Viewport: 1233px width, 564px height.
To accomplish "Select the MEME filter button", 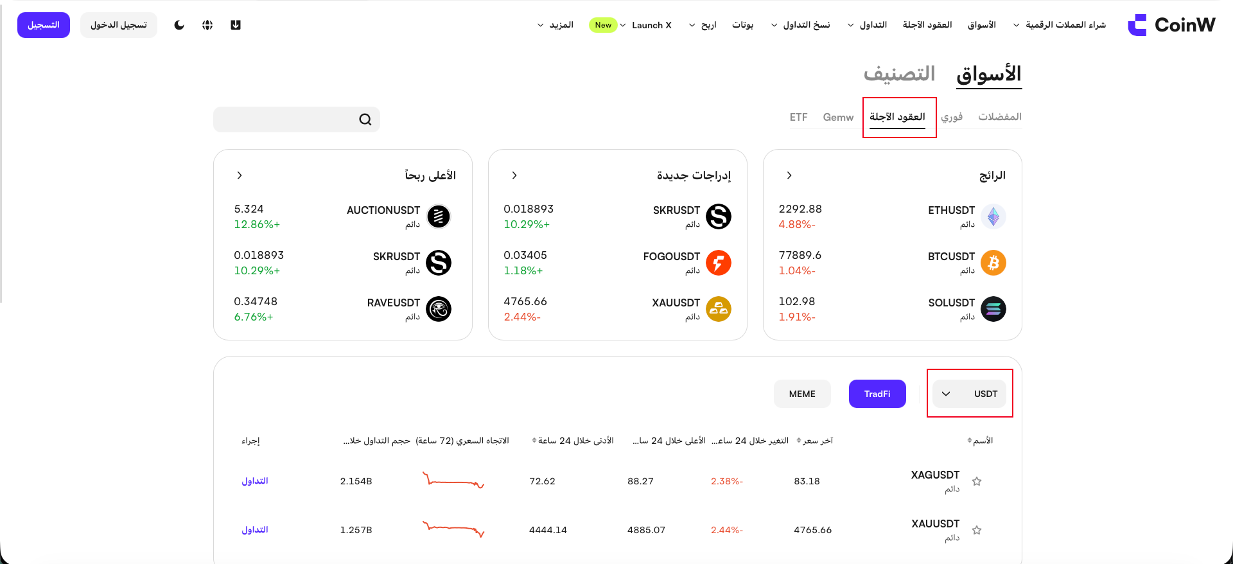I will [x=802, y=394].
